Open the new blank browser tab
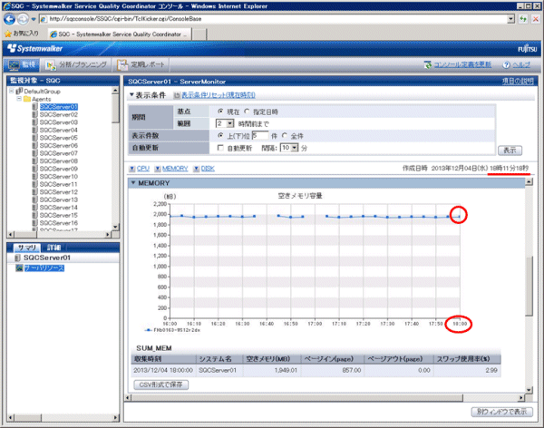This screenshot has height=428, width=544. click(199, 34)
